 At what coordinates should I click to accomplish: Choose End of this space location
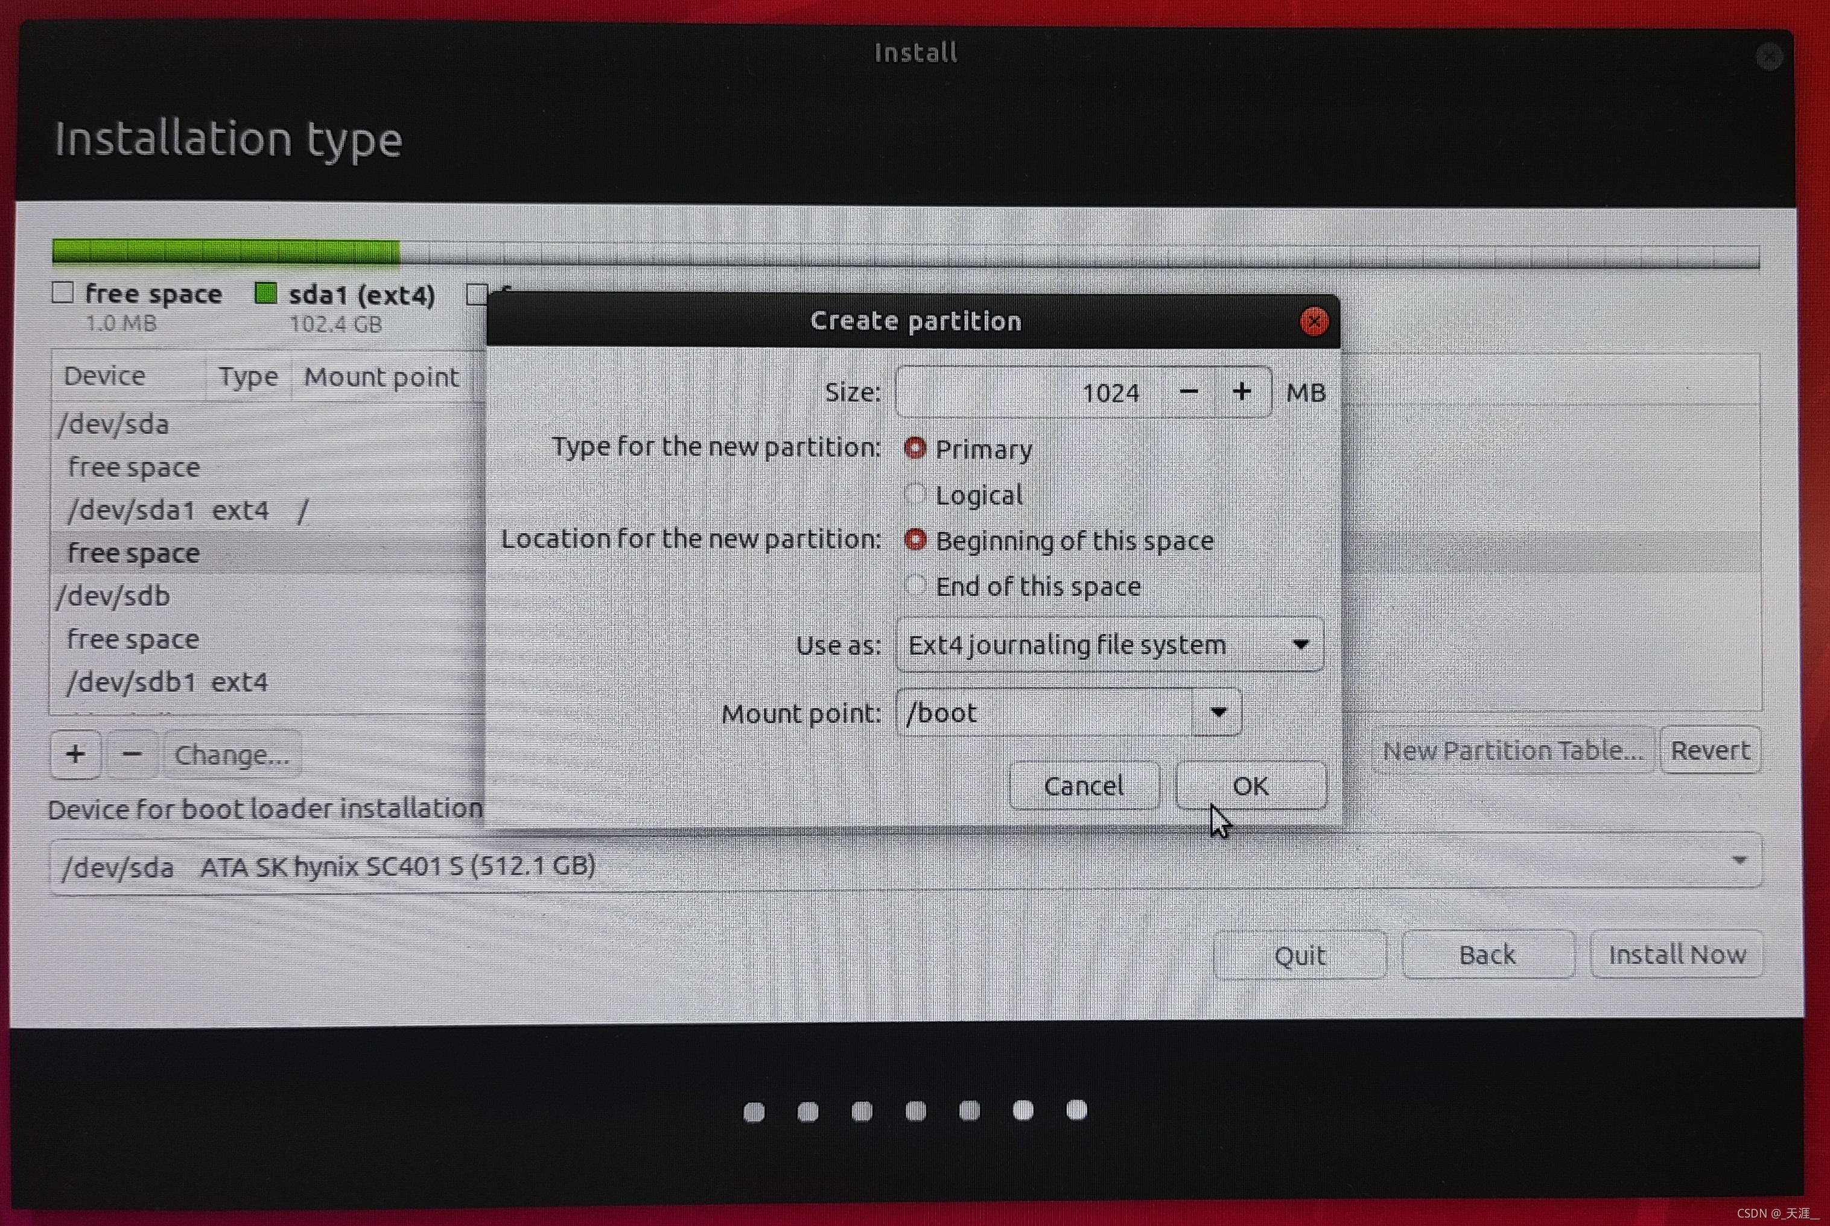pyautogui.click(x=915, y=586)
